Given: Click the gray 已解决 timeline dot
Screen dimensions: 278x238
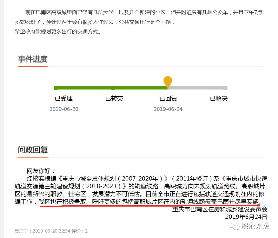Looking at the screenshot, I should click(225, 88).
